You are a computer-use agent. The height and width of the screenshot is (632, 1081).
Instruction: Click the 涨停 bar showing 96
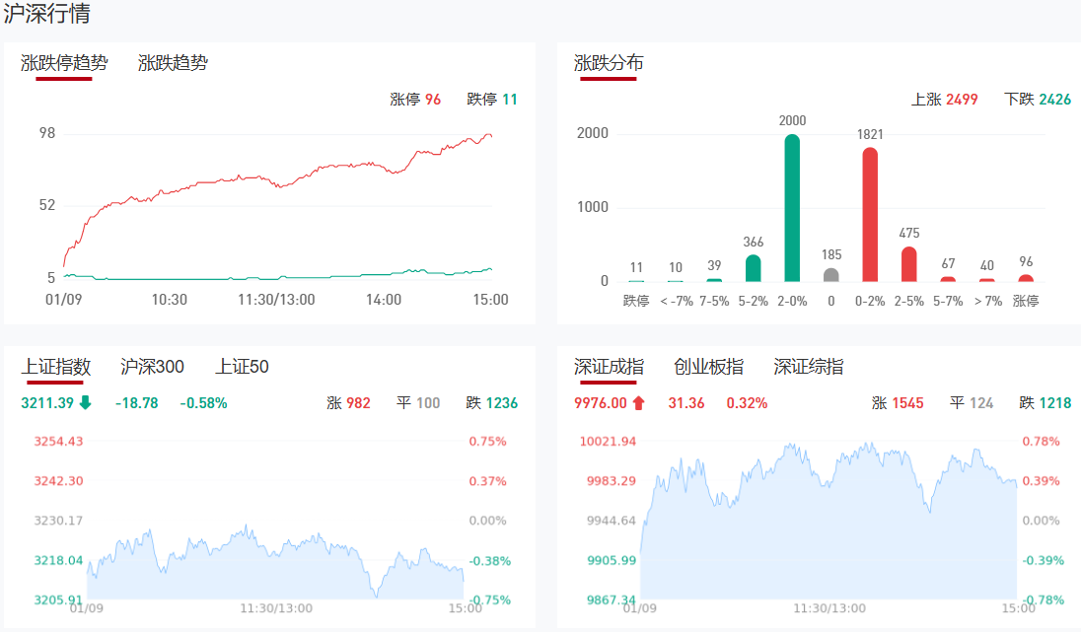(1026, 278)
